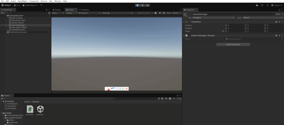Expand the BANNER(Clone) object in Hierarchy

[8, 30]
